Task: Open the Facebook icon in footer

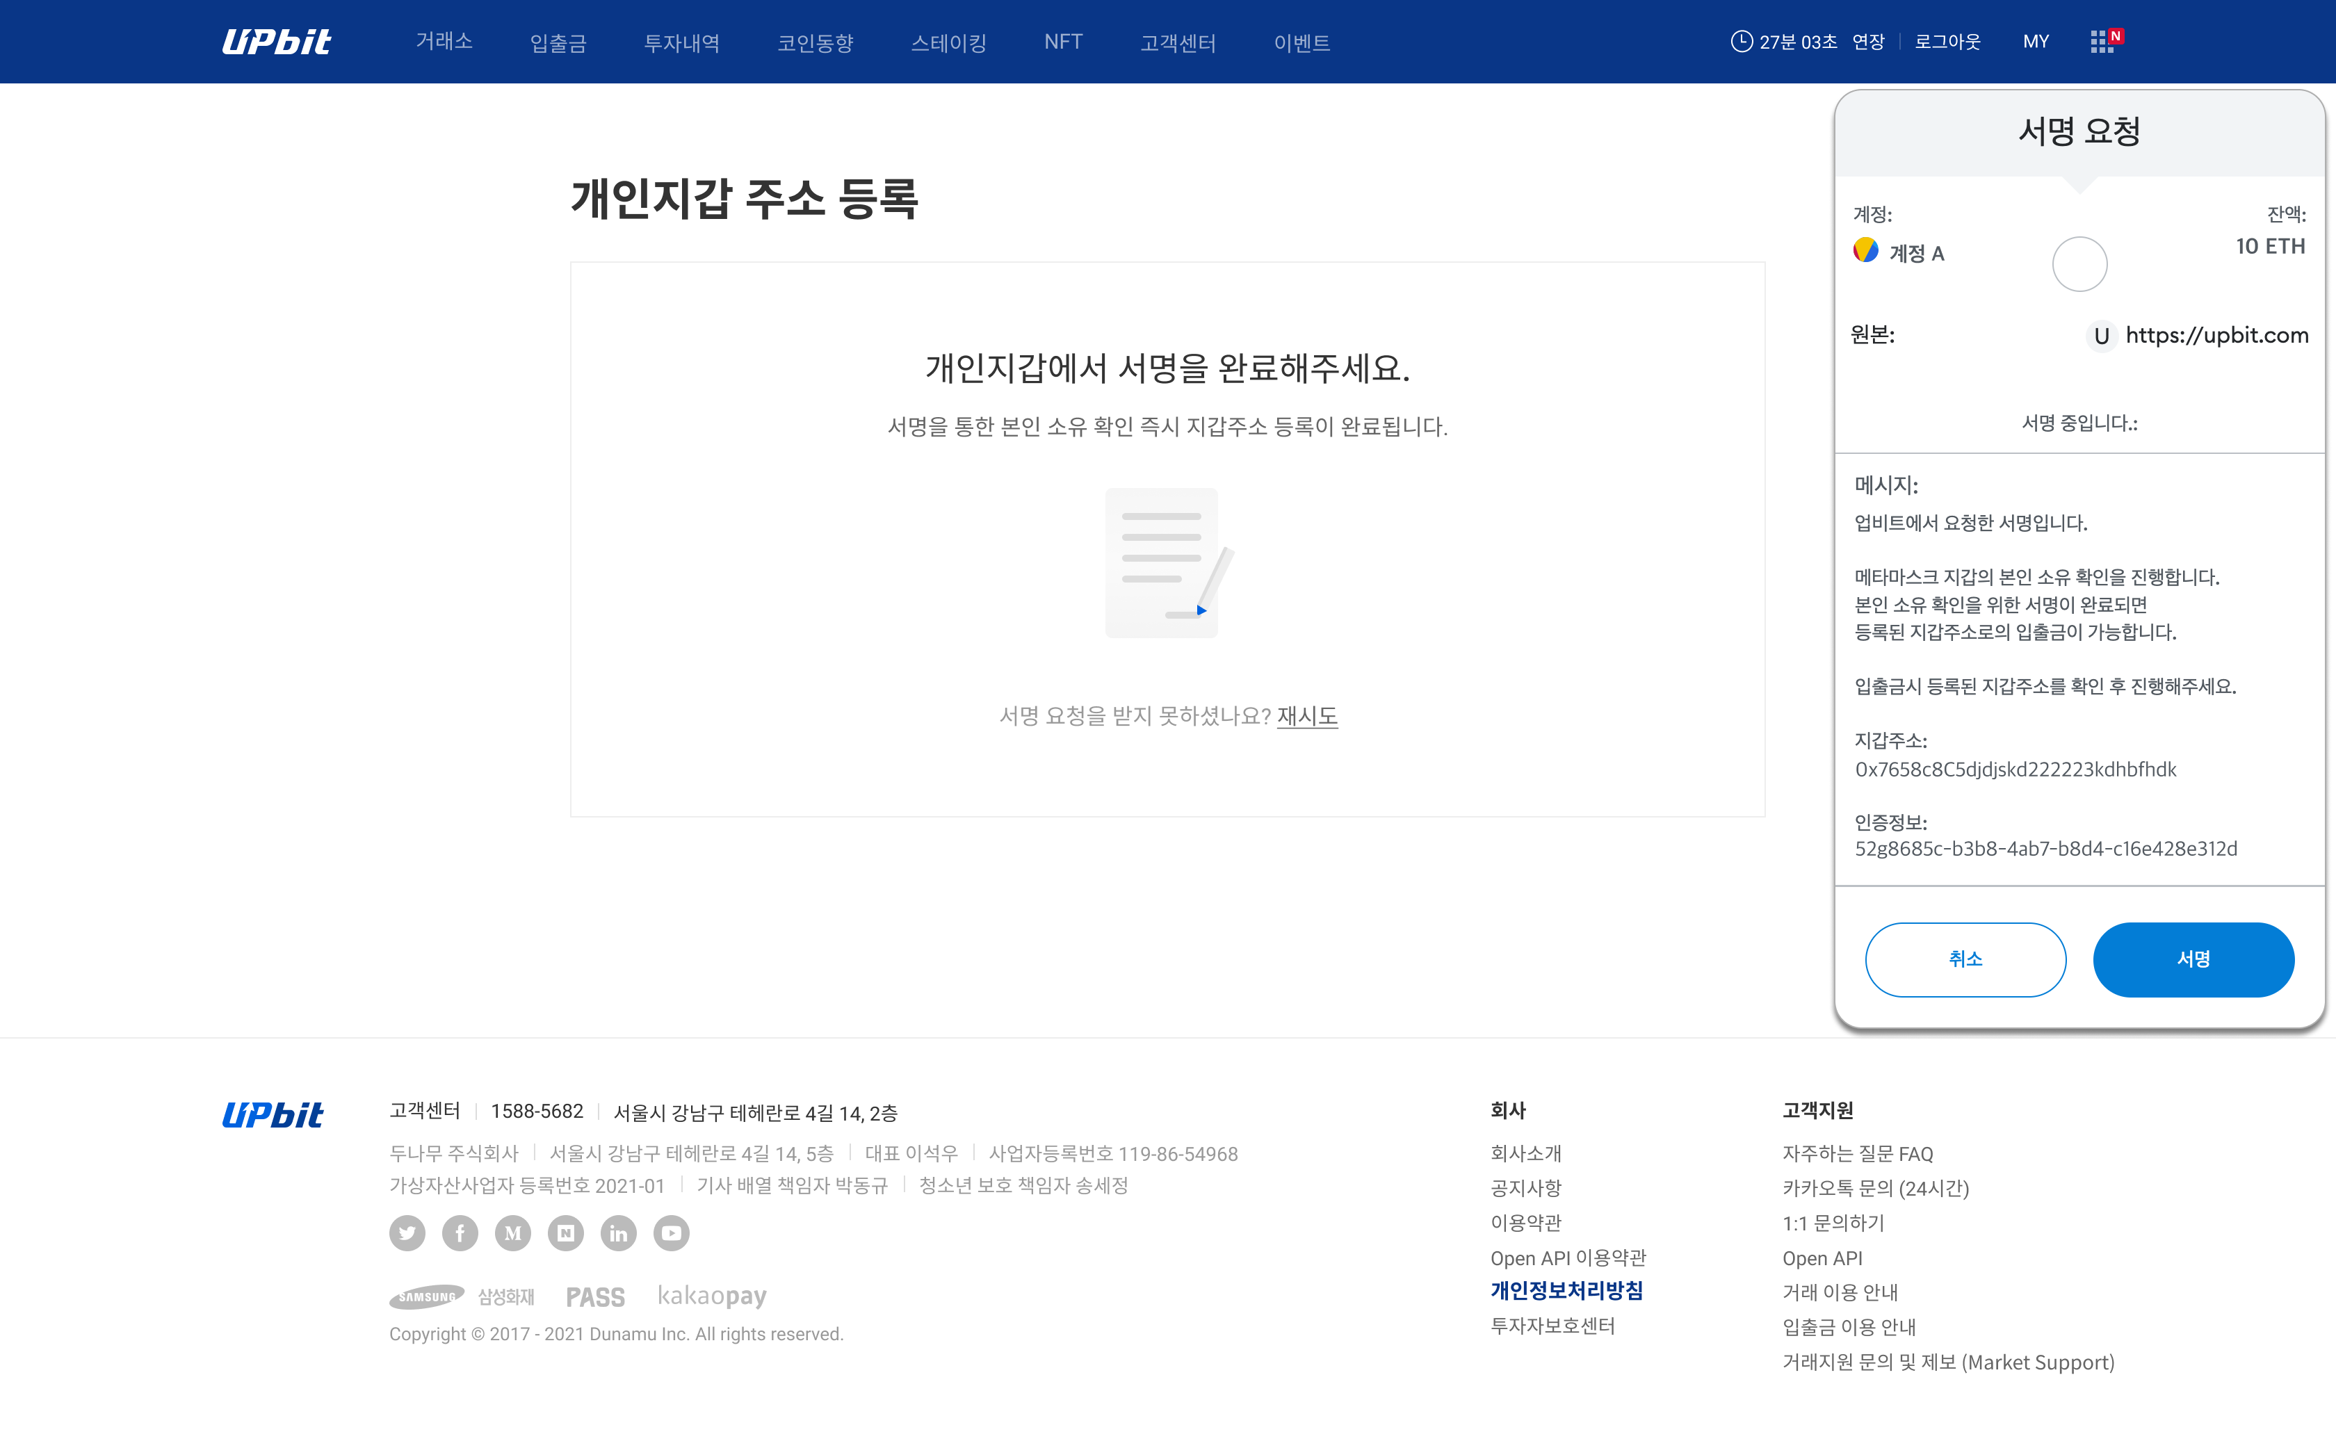Action: tap(460, 1233)
